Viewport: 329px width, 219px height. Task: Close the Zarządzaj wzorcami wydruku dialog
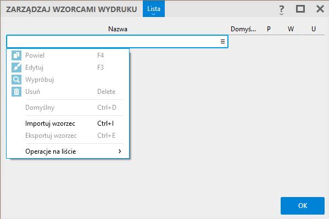click(320, 9)
